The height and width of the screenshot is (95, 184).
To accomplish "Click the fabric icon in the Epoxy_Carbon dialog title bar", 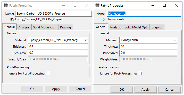I will (x=6, y=5).
